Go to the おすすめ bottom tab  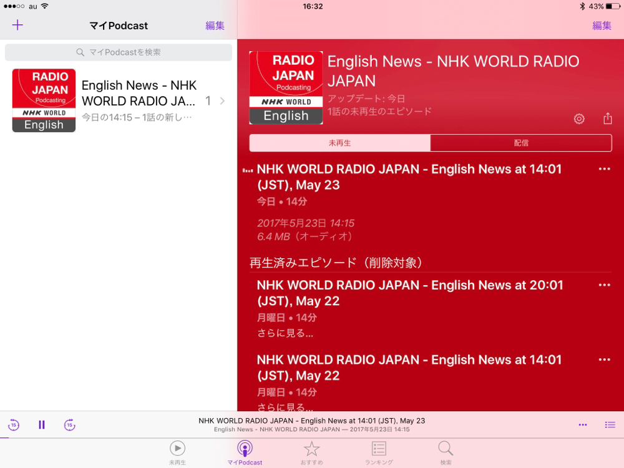coord(311,453)
